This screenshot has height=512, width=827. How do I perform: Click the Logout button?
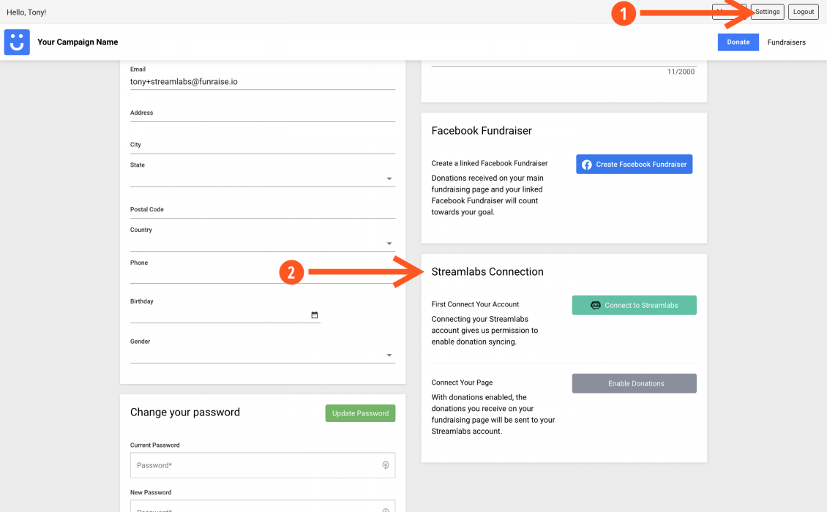803,11
